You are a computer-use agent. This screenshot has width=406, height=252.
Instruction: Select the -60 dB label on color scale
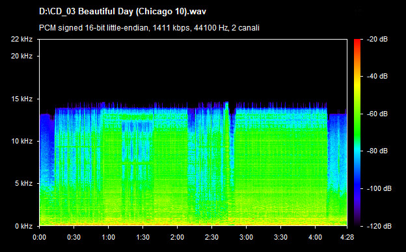(377, 114)
